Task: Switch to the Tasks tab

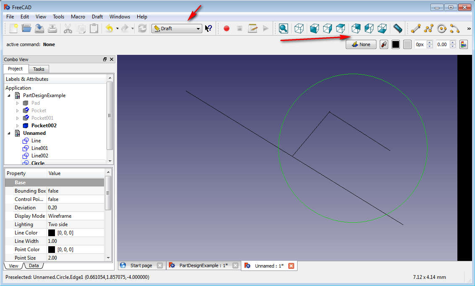Action: (x=39, y=69)
